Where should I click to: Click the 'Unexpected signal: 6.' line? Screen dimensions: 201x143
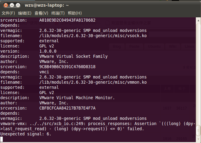pyautogui.click(x=26, y=134)
